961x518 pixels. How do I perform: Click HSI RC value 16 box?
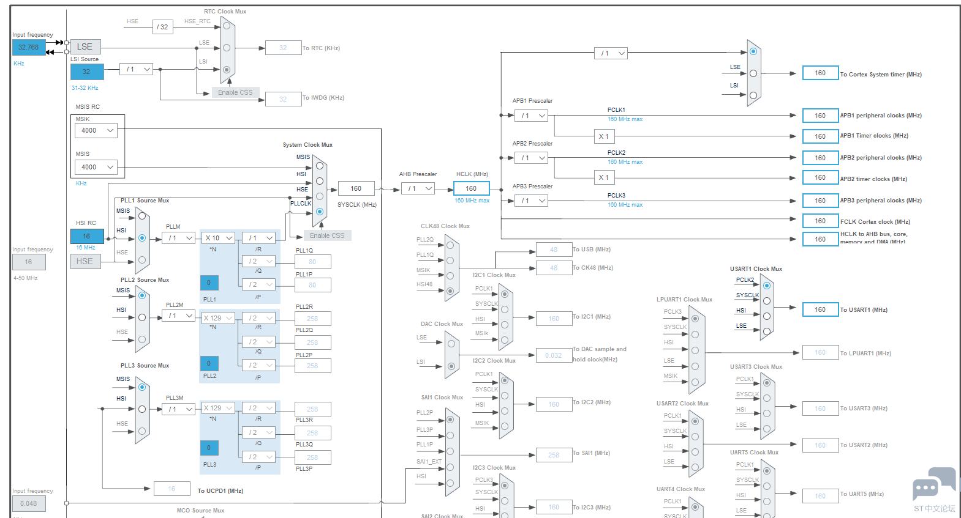pyautogui.click(x=87, y=236)
